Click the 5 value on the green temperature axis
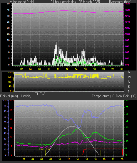The height and width of the screenshot is (163, 137). pos(126,148)
